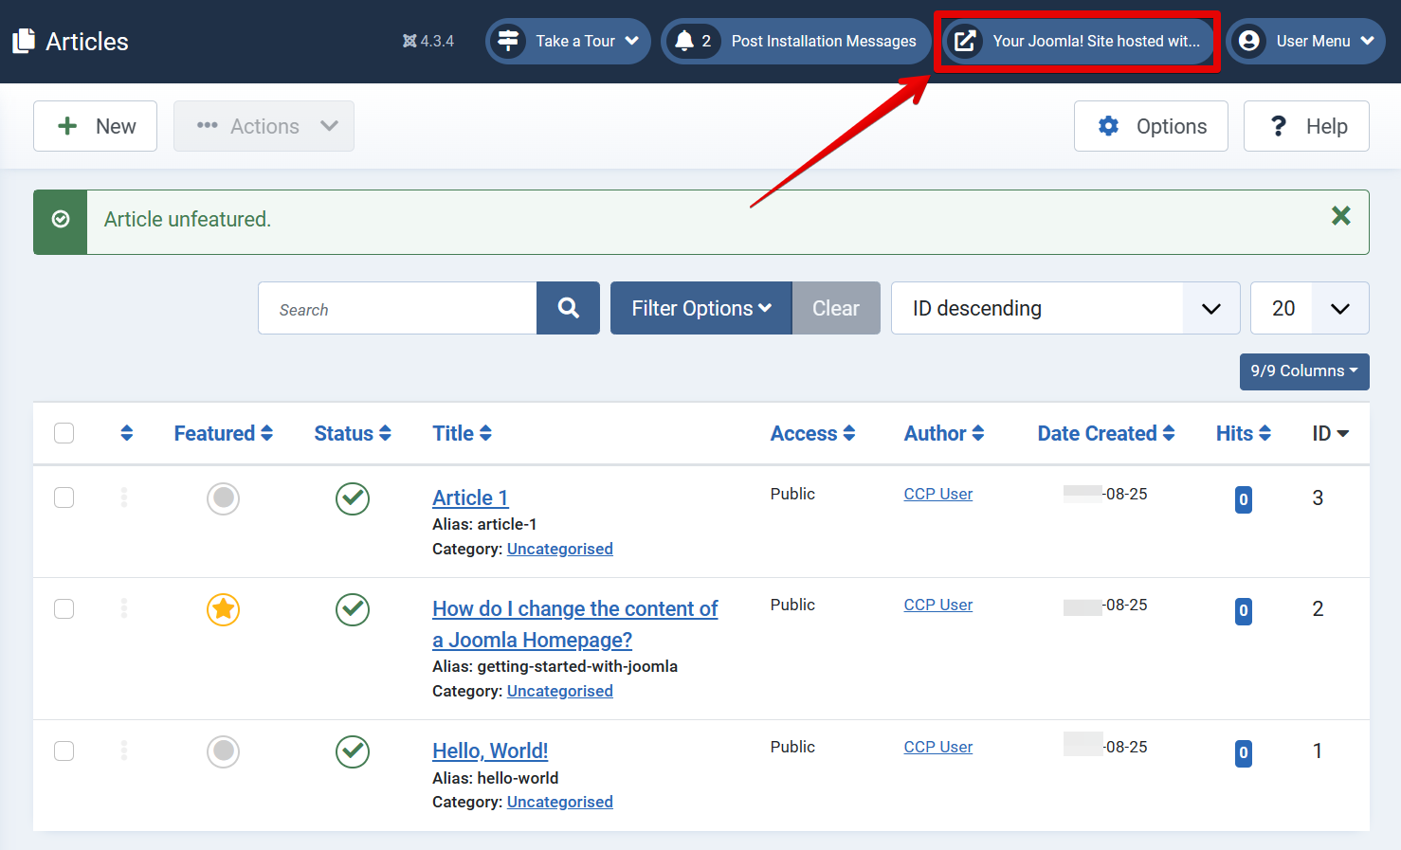The width and height of the screenshot is (1401, 850).
Task: Click the external site preview link icon
Action: 965,41
